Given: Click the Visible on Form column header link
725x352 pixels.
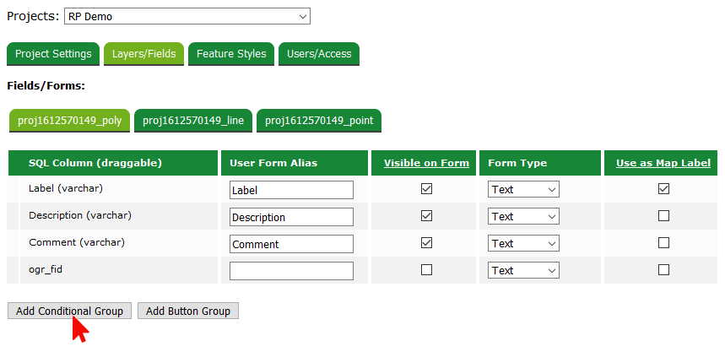Looking at the screenshot, I should [x=426, y=163].
